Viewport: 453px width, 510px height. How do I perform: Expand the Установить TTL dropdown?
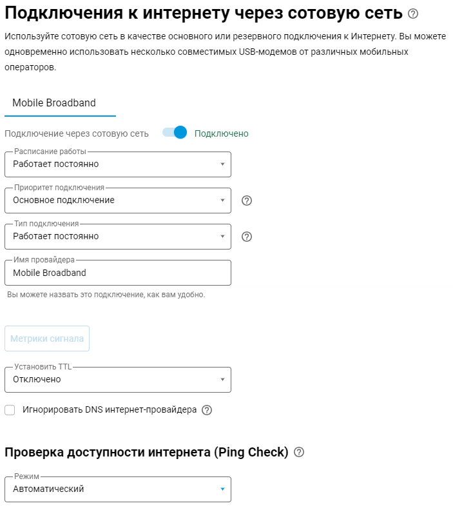click(x=118, y=380)
